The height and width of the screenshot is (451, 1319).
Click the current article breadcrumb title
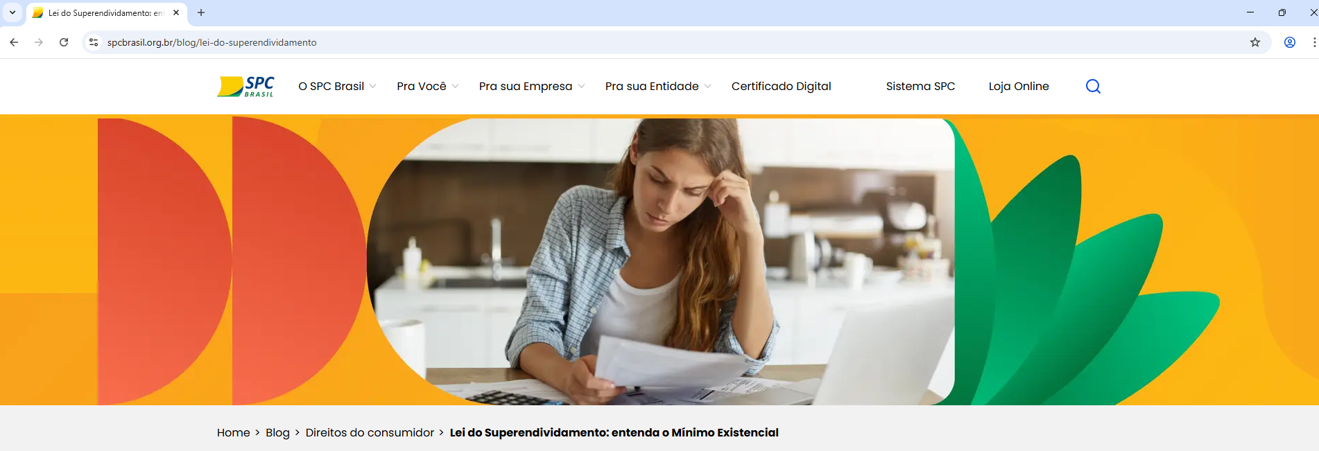(x=614, y=433)
